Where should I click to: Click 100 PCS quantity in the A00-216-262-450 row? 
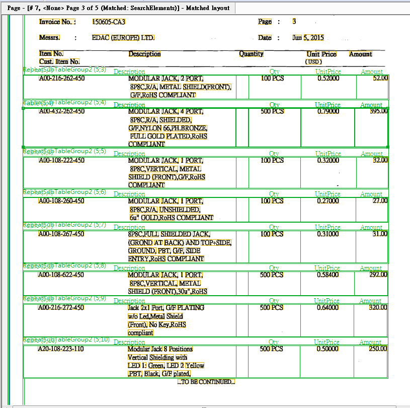pyautogui.click(x=272, y=78)
